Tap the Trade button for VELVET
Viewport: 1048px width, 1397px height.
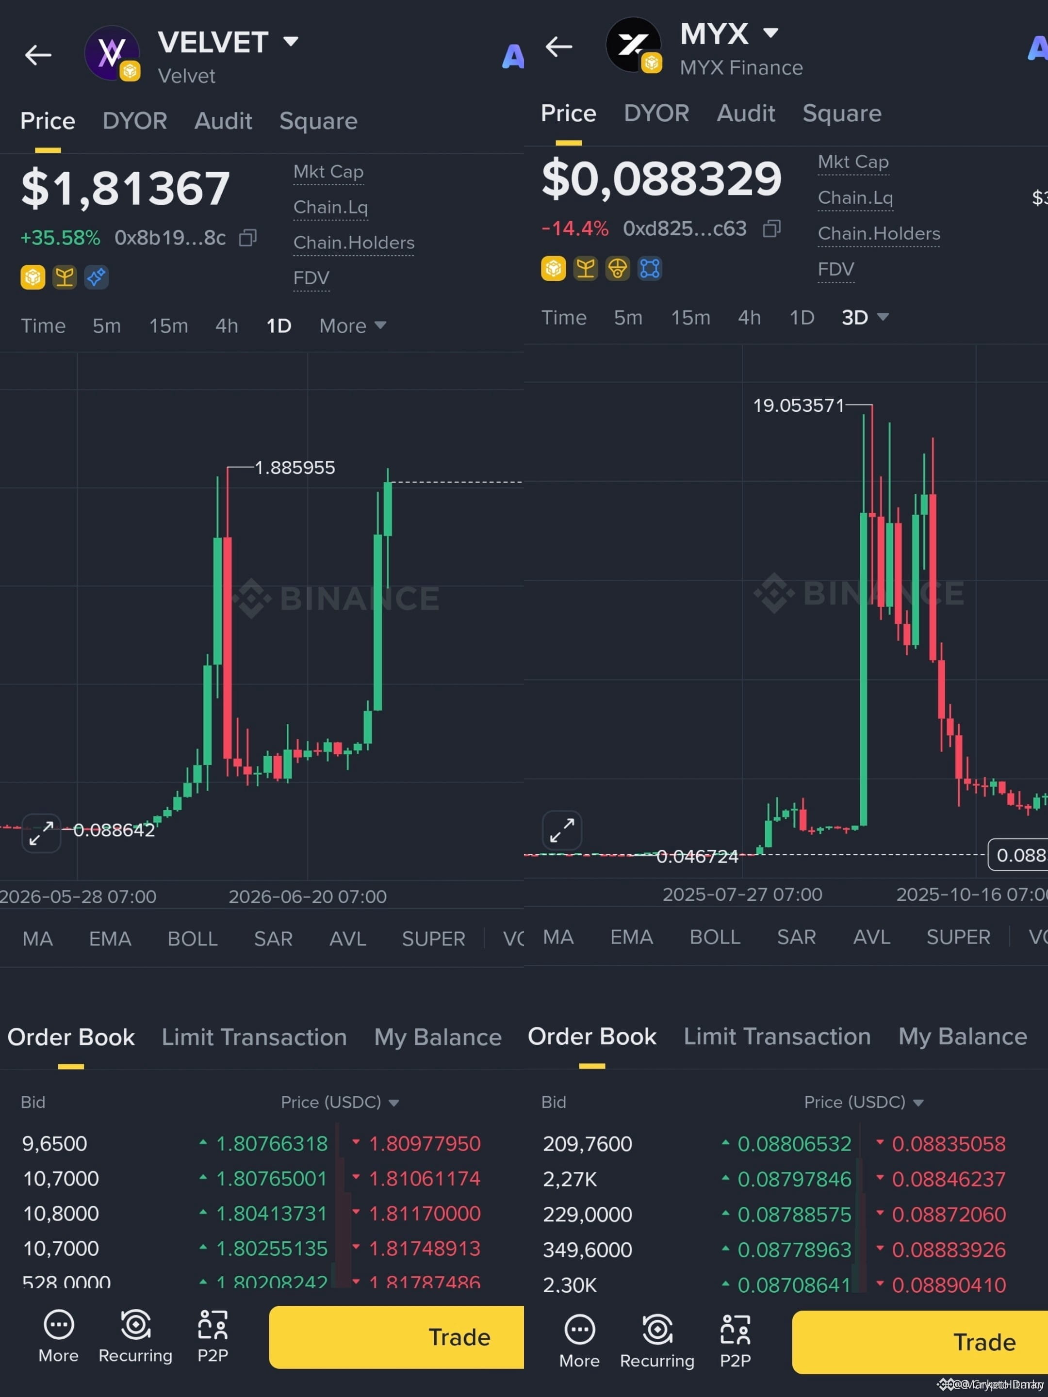[397, 1337]
